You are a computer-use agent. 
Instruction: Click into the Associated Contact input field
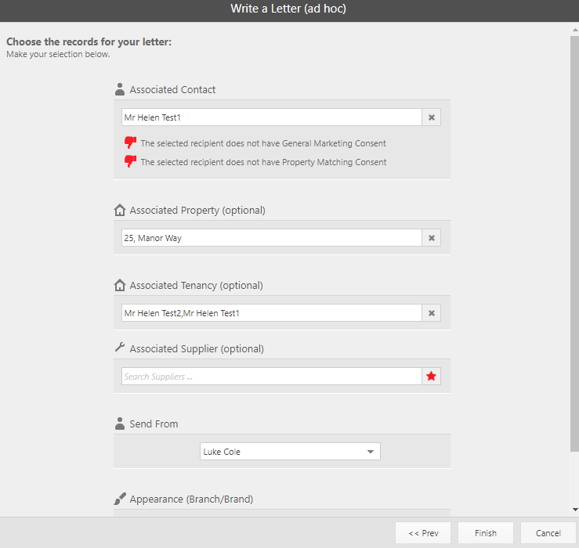point(272,117)
